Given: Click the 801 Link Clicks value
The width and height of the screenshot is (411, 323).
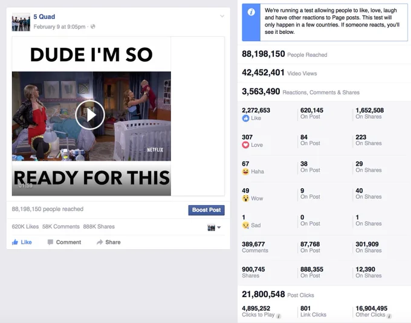Looking at the screenshot, I should click(x=305, y=308).
